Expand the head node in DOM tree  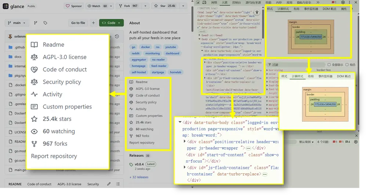[200, 35]
